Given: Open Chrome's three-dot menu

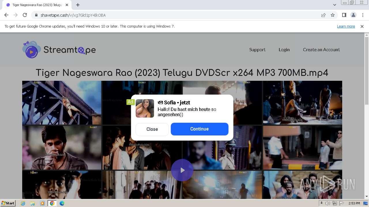Looking at the screenshot, I should tap(362, 15).
